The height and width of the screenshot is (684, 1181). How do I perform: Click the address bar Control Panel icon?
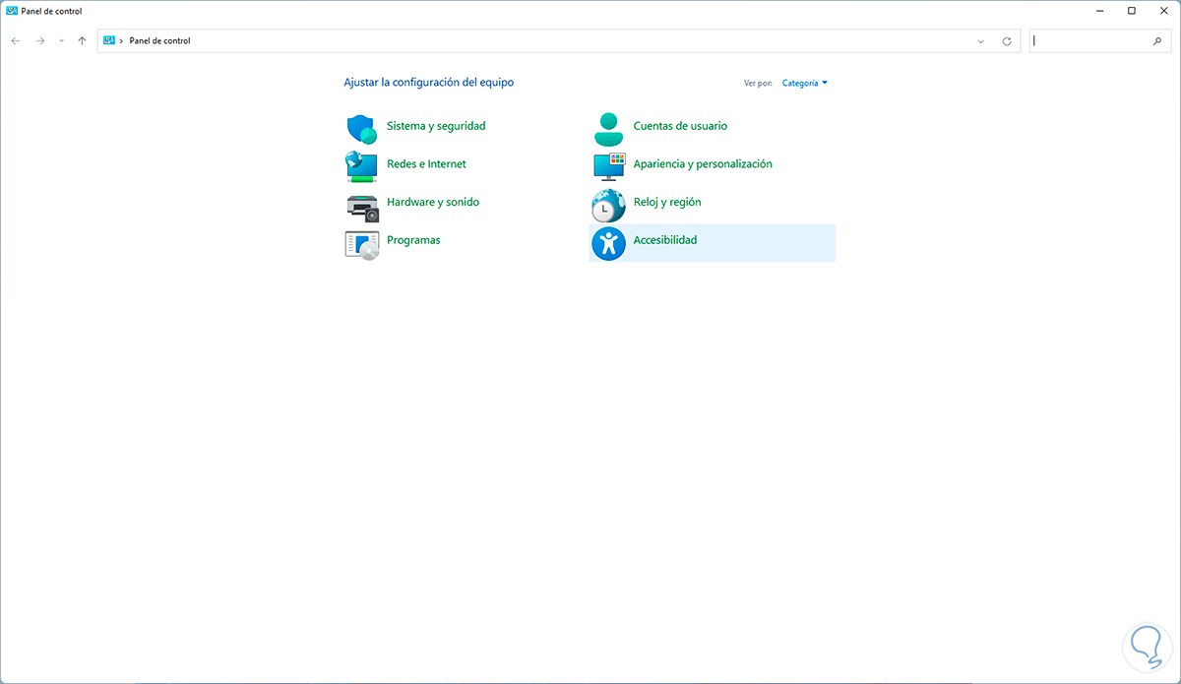[x=108, y=41]
